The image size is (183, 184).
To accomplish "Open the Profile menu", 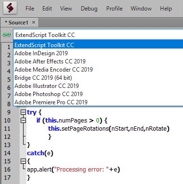I will [x=114, y=9].
